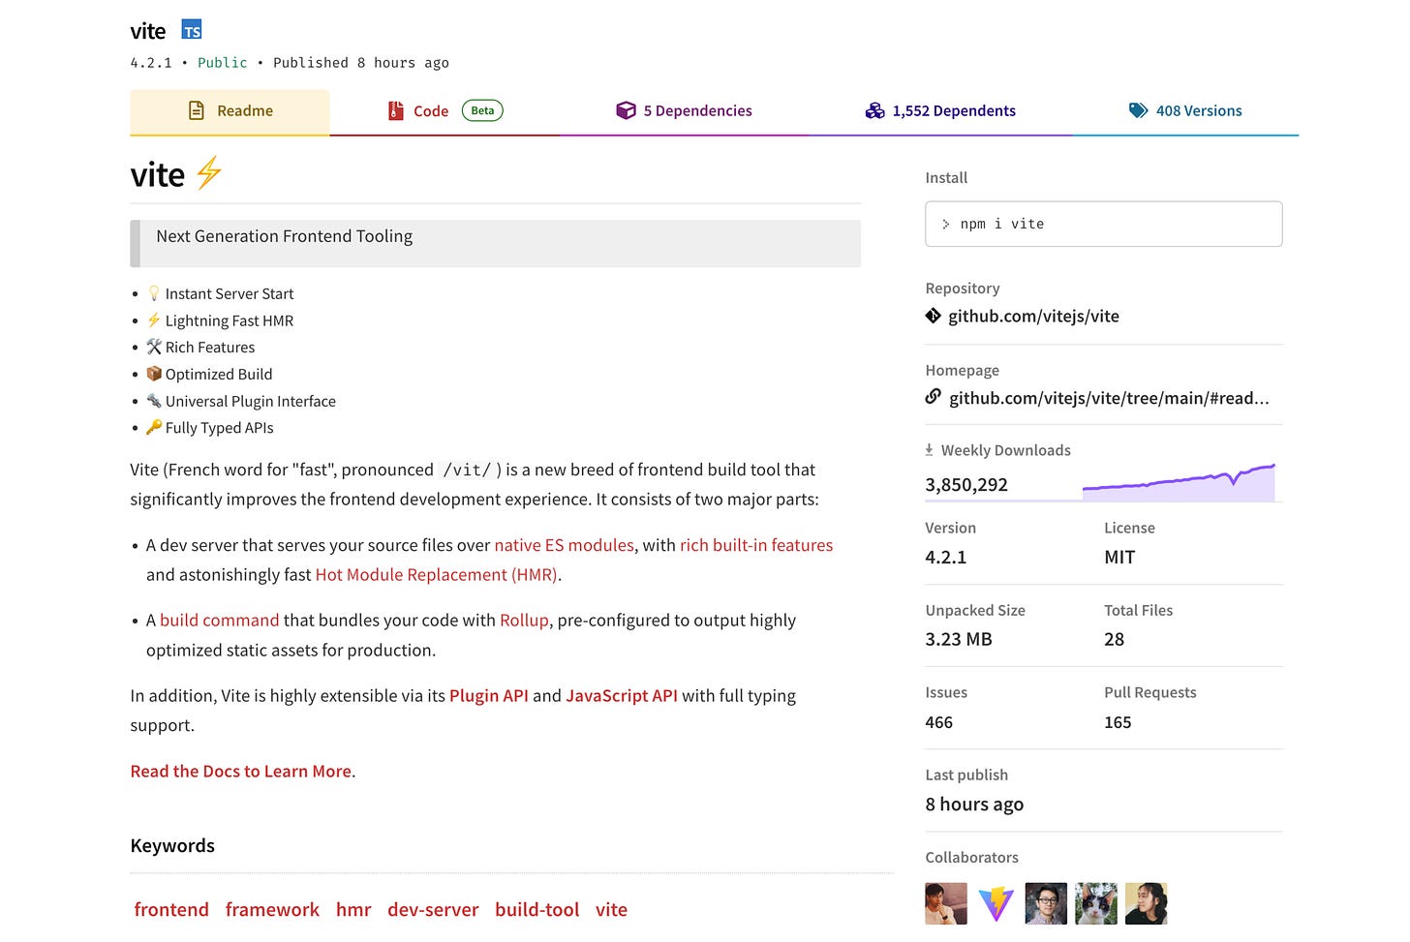
Task: Open the cat photo collaborator avatar
Action: (x=1096, y=903)
